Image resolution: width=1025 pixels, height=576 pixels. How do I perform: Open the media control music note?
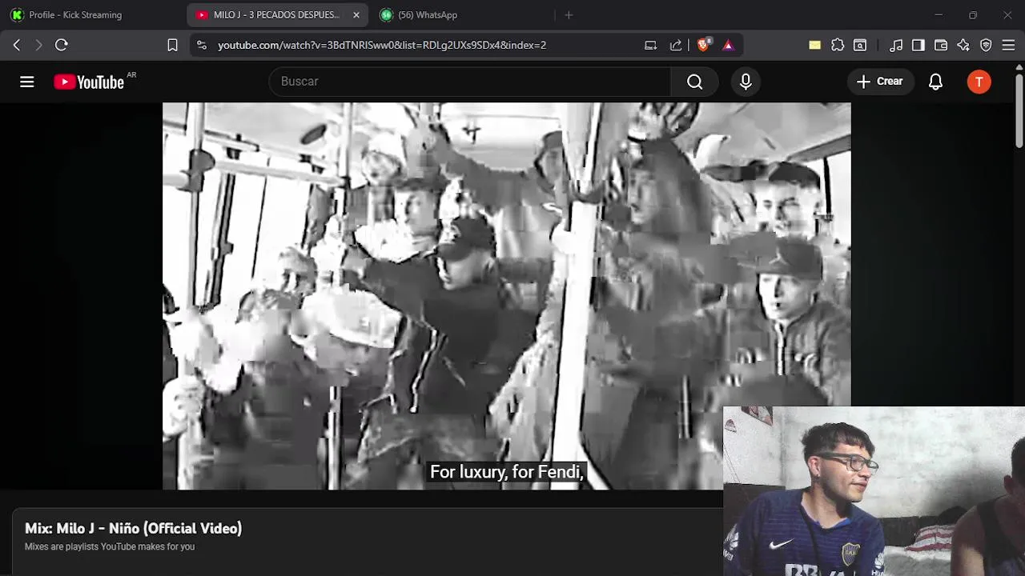pos(896,45)
